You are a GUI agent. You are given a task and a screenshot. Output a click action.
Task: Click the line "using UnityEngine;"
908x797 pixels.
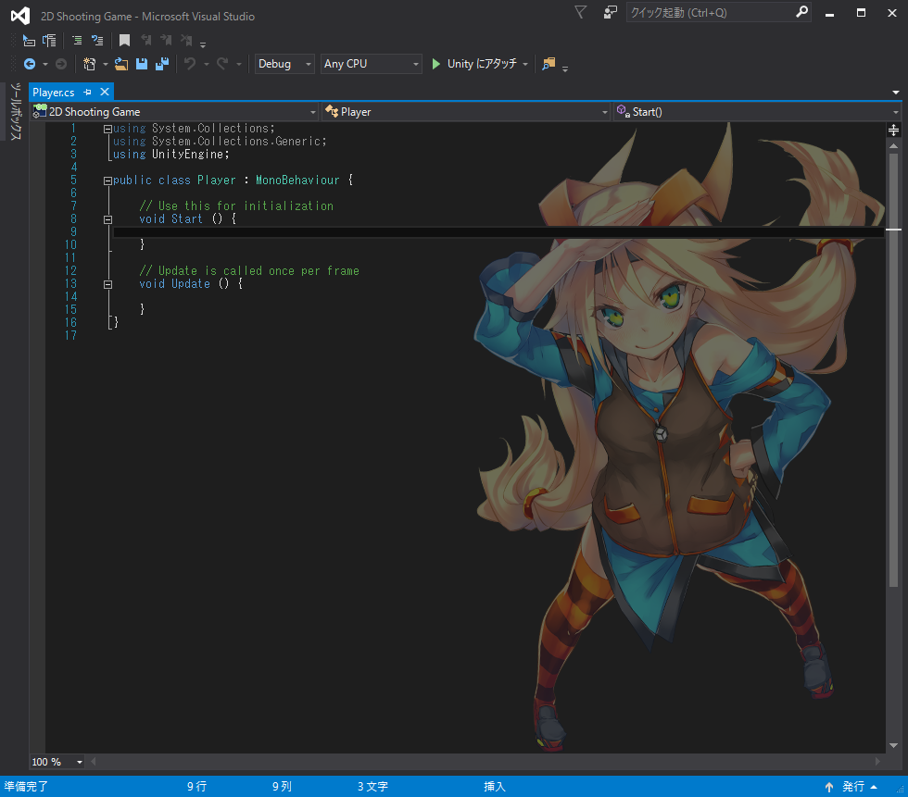[x=170, y=155]
